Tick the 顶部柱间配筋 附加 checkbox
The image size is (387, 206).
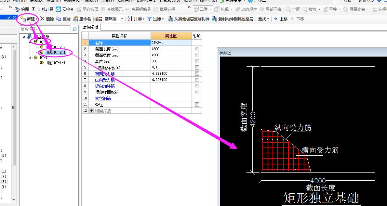pos(197,92)
